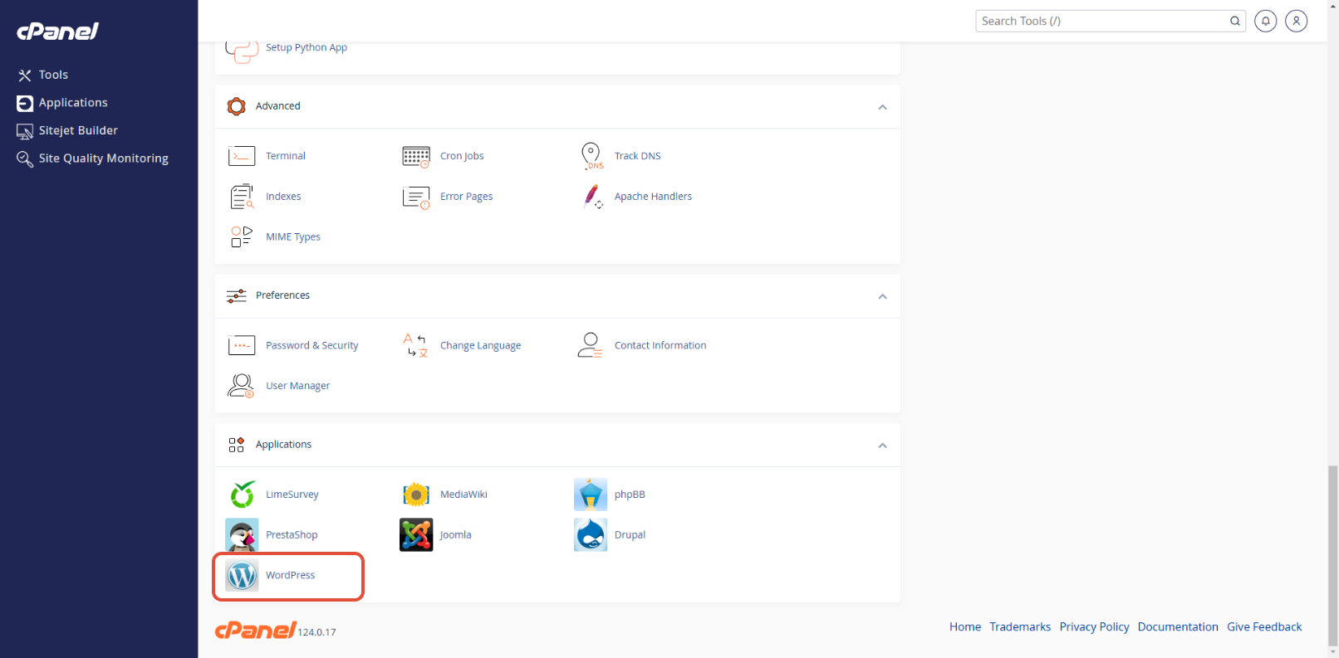Click the Setup Python App link
Screen dimensions: 1339x658
[307, 47]
